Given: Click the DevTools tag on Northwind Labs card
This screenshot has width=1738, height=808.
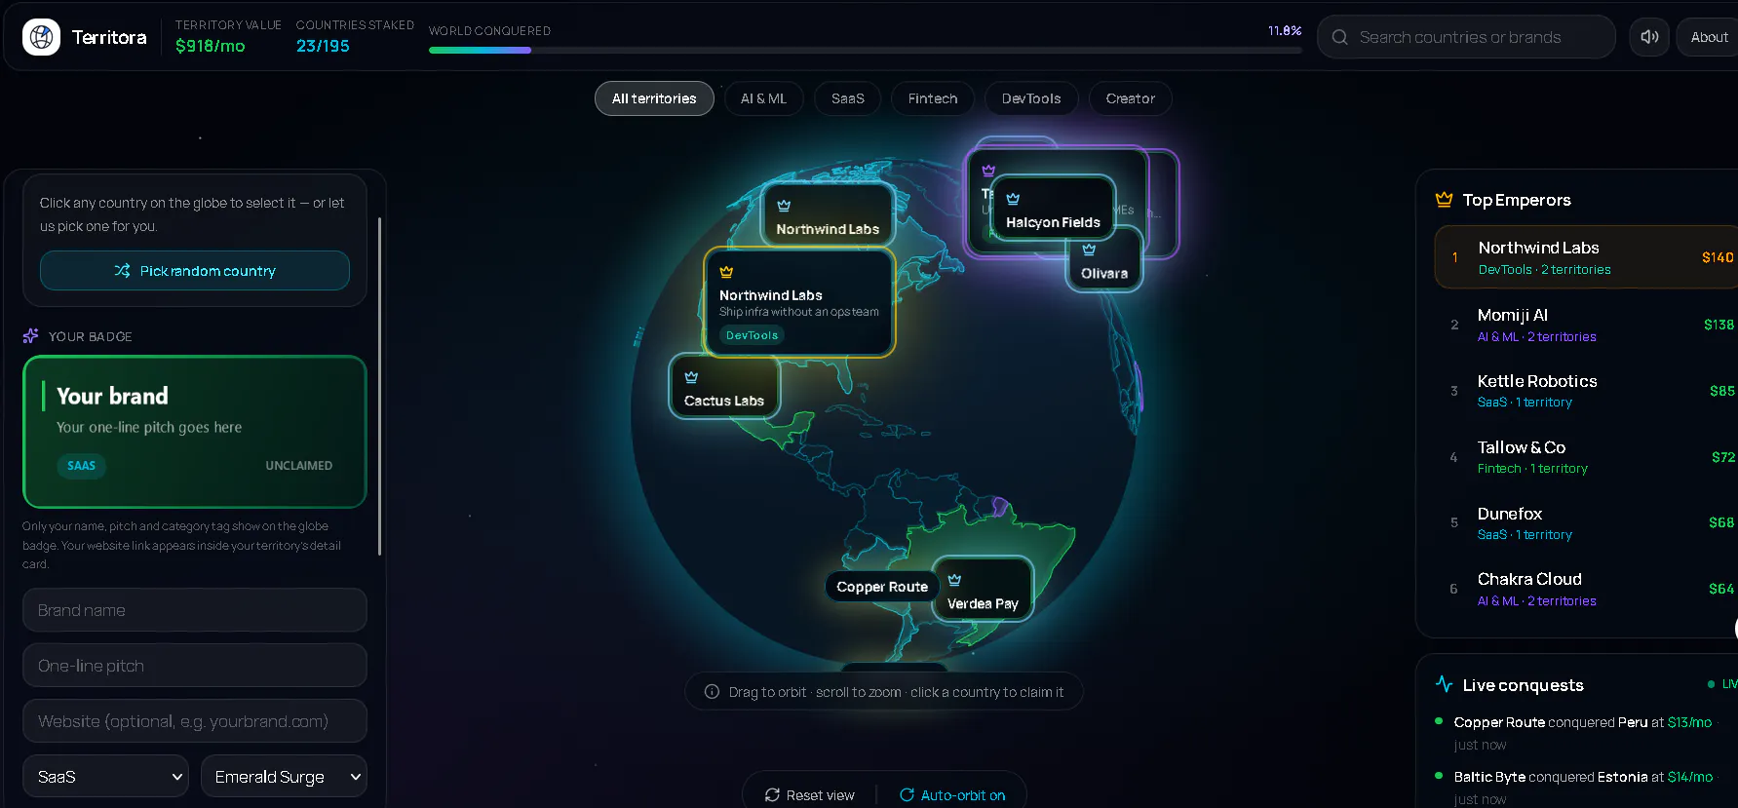Looking at the screenshot, I should (752, 335).
